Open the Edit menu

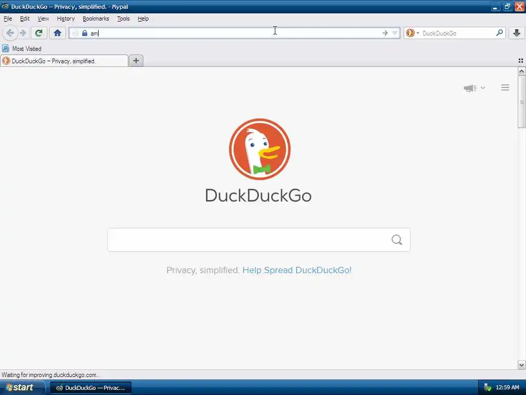coord(25,19)
